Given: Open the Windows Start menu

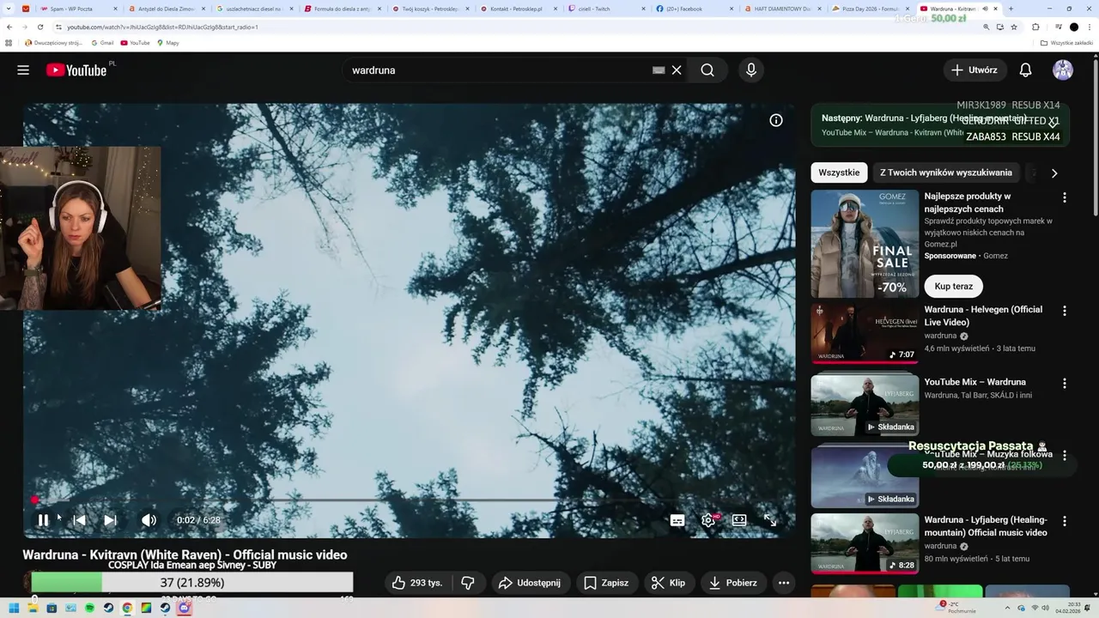Looking at the screenshot, I should (x=14, y=608).
